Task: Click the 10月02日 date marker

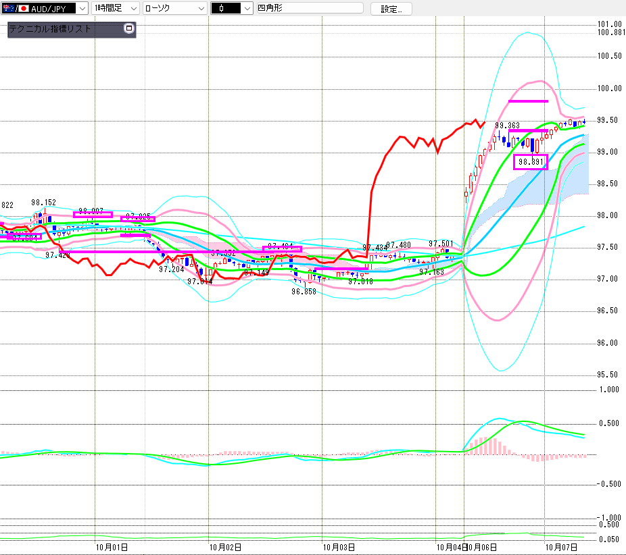Action: 226,547
